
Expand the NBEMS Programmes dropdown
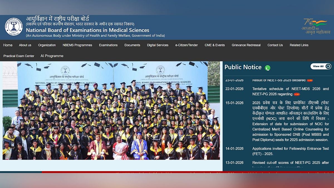pos(77,45)
